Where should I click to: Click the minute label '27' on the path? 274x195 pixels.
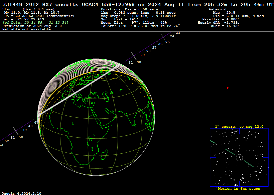154,48
